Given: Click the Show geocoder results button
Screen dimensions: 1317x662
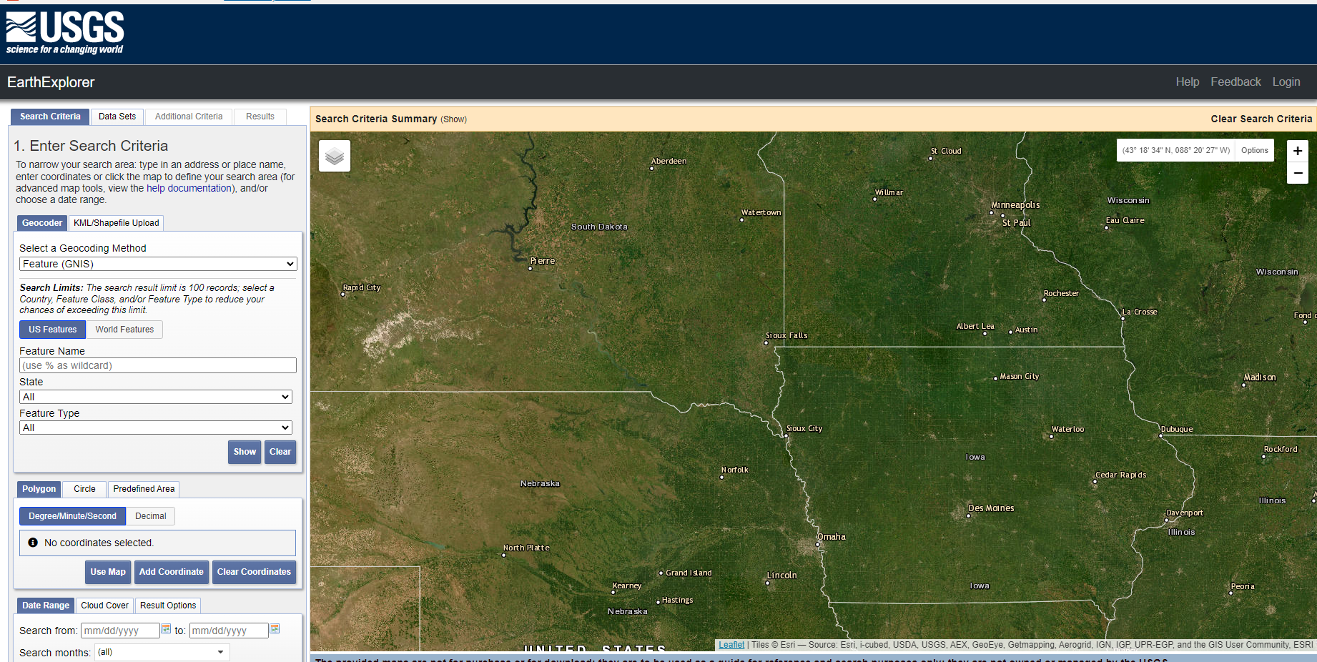Looking at the screenshot, I should pos(245,452).
